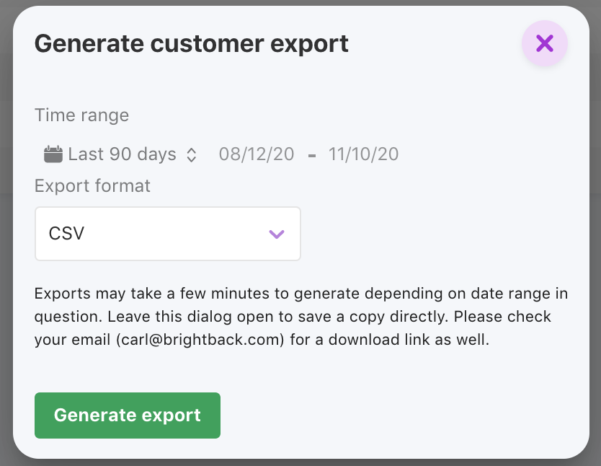Click the up-down arrows next to Last 90 days
Image resolution: width=601 pixels, height=466 pixels.
[x=192, y=155]
